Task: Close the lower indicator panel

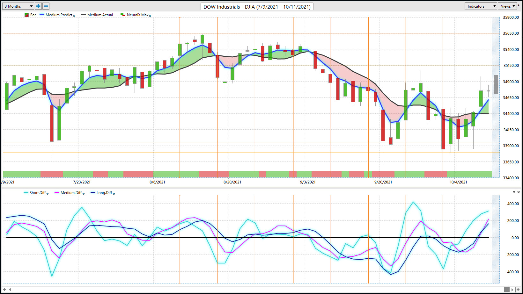Action: (x=519, y=192)
